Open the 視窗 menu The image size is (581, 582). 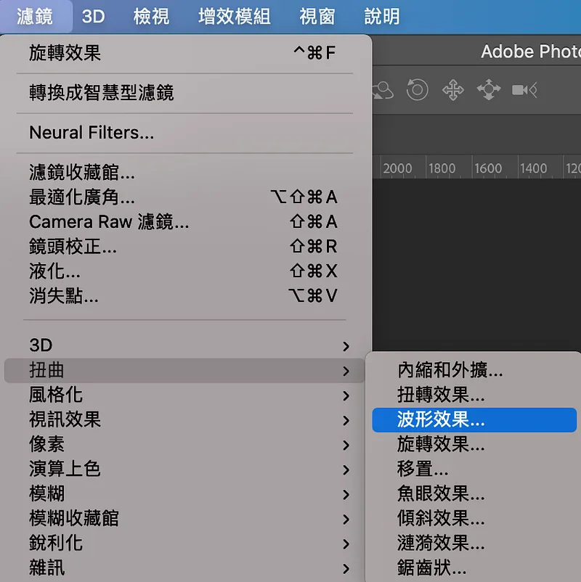[x=317, y=17]
